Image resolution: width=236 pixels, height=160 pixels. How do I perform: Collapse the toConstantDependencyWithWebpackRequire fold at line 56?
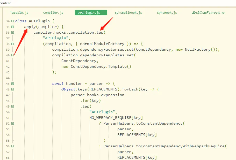pos(12,146)
